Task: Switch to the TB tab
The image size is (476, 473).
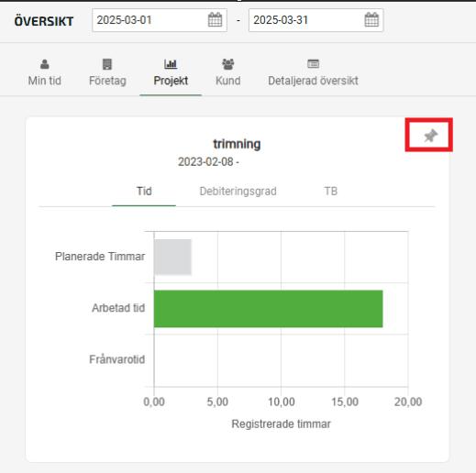Action: (331, 192)
